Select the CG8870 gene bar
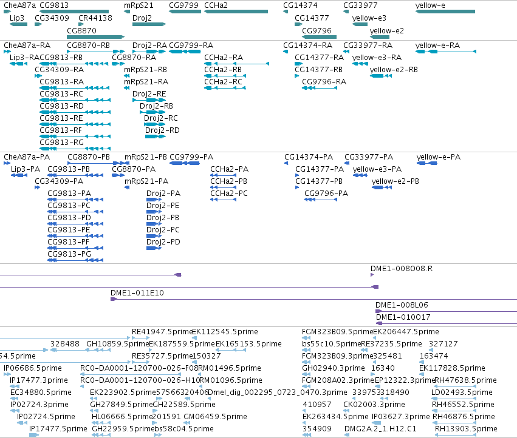517x438 pixels. [95, 37]
